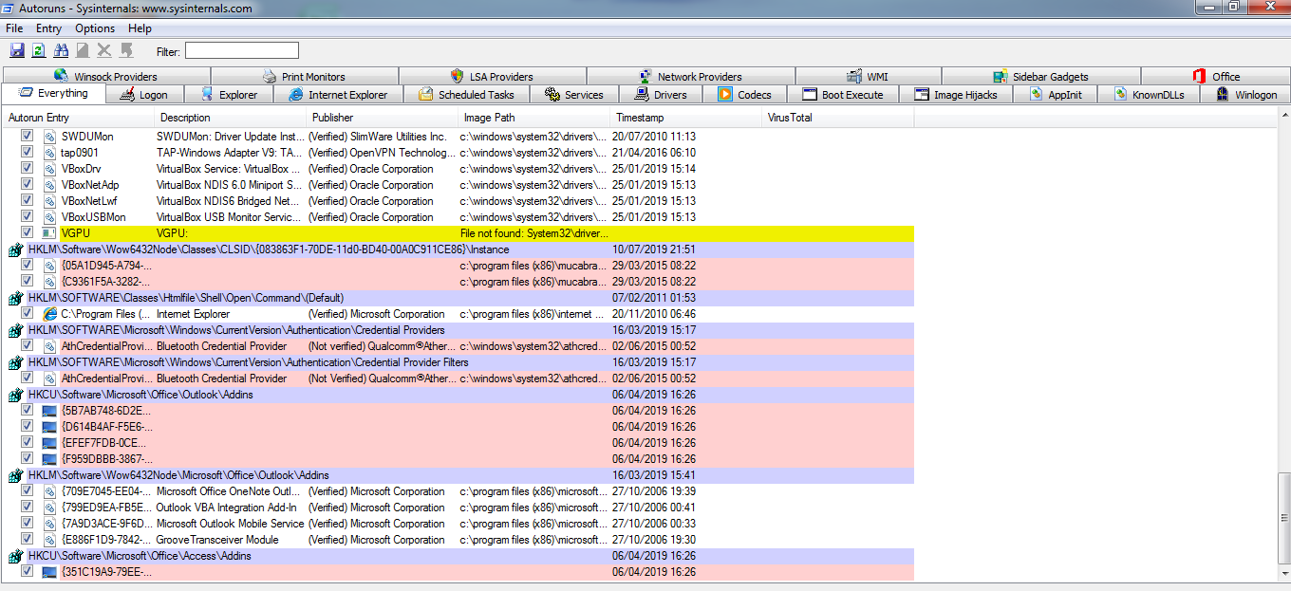1291x591 pixels.
Task: Click the Refresh toolbar icon
Action: pos(39,50)
